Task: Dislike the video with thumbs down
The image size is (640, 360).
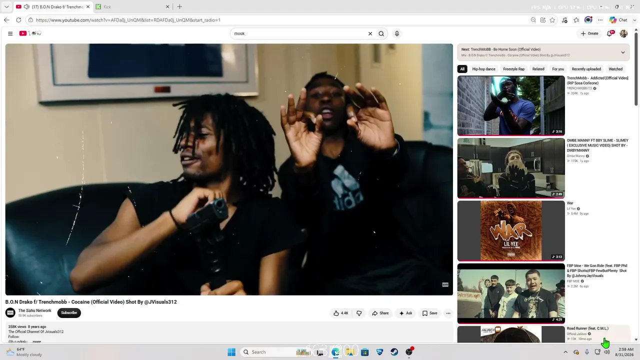Action: point(359,313)
